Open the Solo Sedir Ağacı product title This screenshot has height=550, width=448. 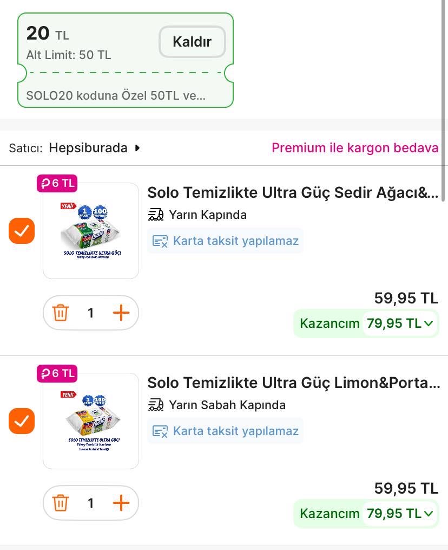click(x=293, y=192)
